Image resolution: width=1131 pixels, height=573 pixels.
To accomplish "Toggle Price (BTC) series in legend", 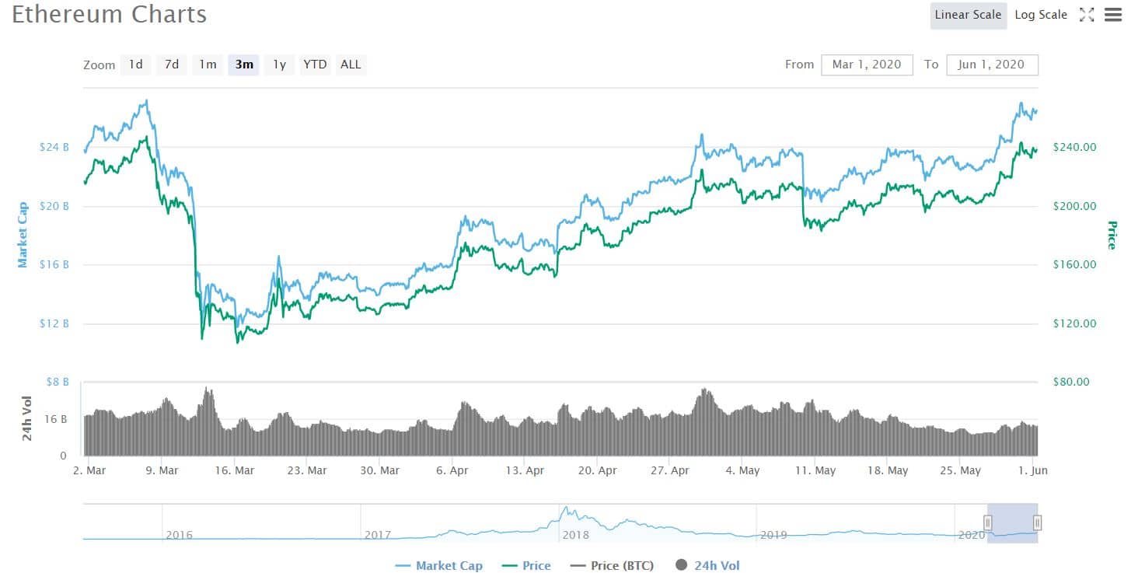I will [612, 566].
